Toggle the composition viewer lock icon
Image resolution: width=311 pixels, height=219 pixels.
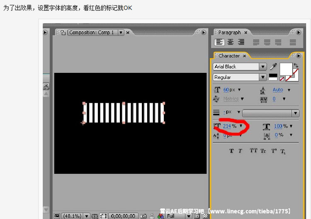pyautogui.click(x=63, y=32)
